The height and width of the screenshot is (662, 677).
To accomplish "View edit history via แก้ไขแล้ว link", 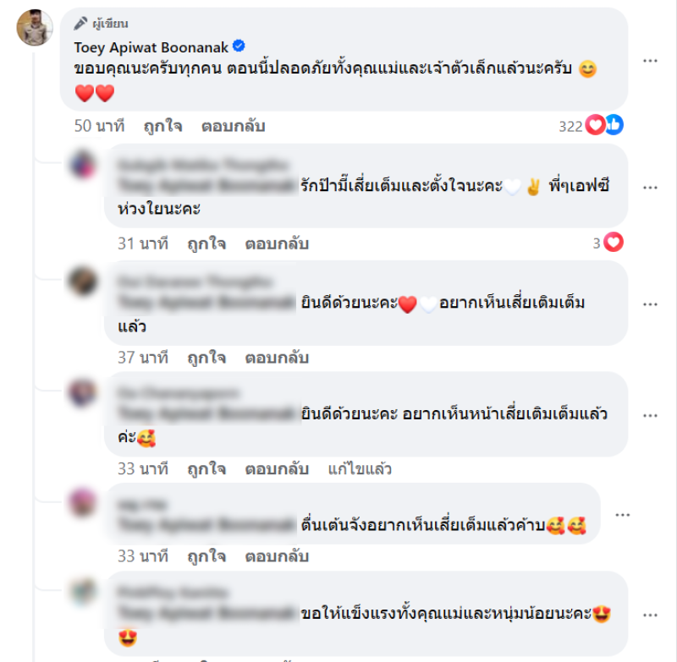I will 360,468.
